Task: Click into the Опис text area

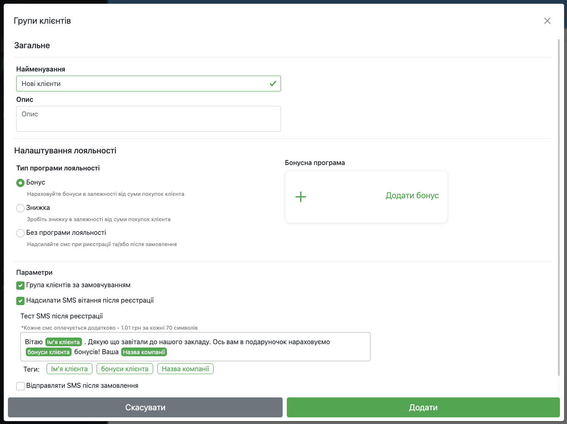Action: pyautogui.click(x=148, y=119)
